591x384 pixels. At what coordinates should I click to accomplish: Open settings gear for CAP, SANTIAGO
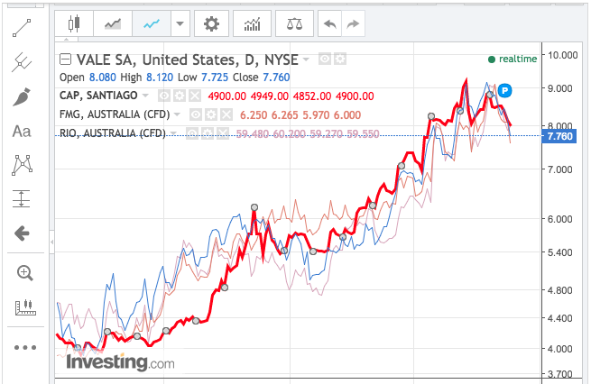point(180,96)
